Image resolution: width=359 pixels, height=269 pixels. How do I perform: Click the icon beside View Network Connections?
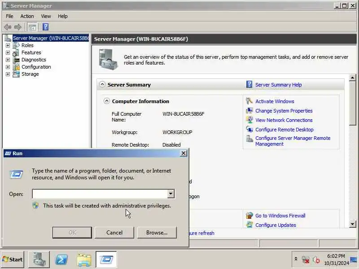pyautogui.click(x=249, y=120)
